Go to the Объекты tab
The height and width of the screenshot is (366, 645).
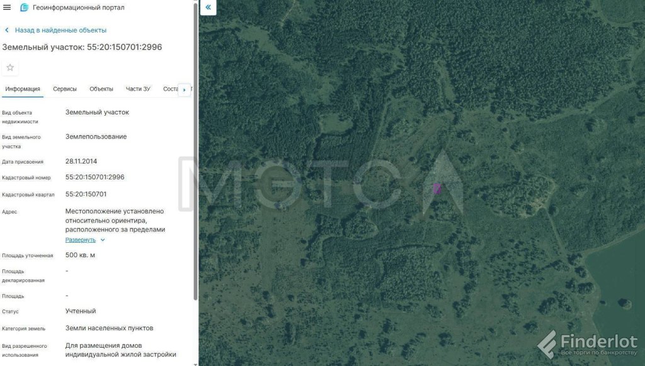(x=101, y=89)
